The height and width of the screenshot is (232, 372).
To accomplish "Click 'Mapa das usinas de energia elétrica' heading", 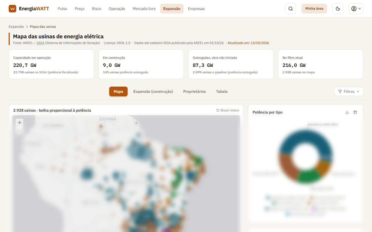I will (58, 36).
